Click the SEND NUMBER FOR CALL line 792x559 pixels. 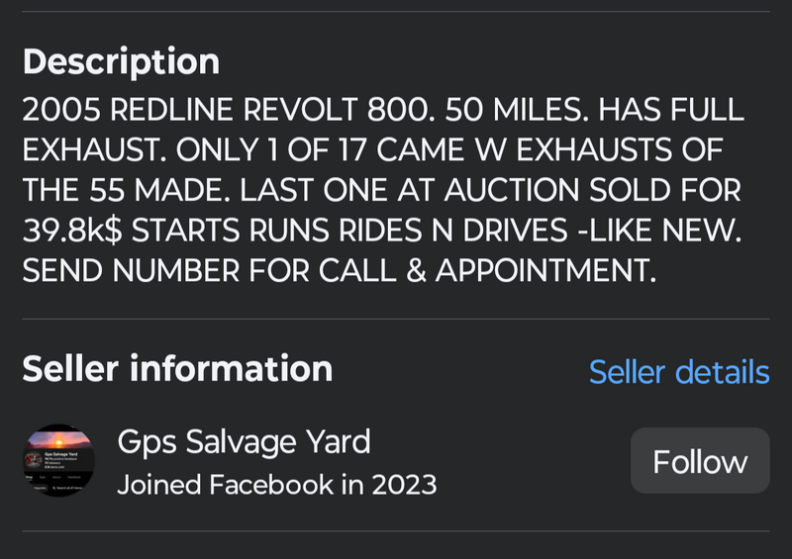point(340,271)
